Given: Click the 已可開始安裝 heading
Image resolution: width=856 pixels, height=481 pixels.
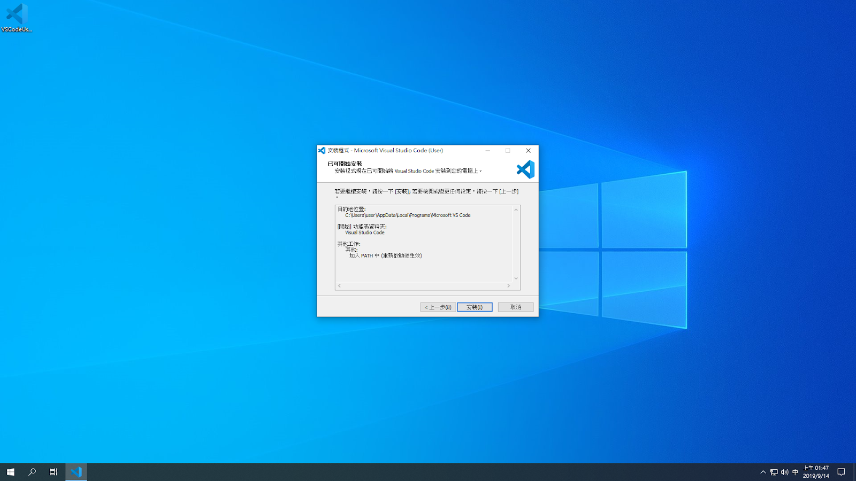Looking at the screenshot, I should (x=345, y=164).
